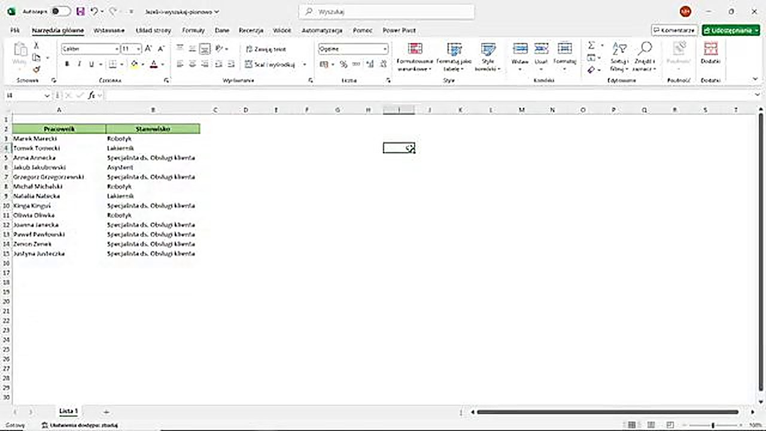Click the Name Box field

24,95
